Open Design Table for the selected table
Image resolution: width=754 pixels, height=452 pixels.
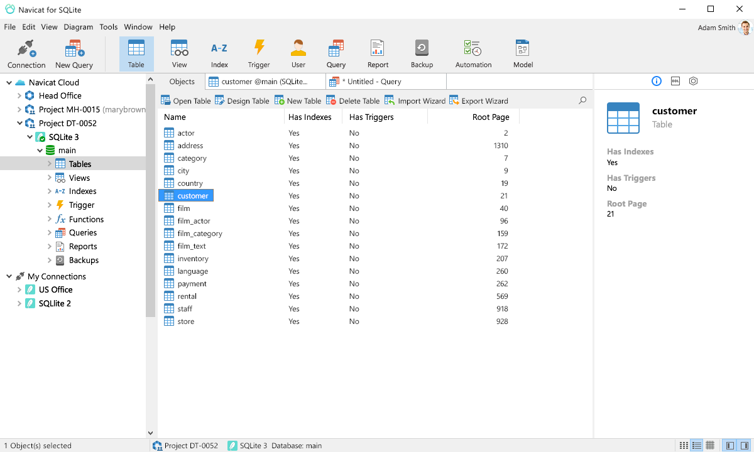click(x=243, y=100)
